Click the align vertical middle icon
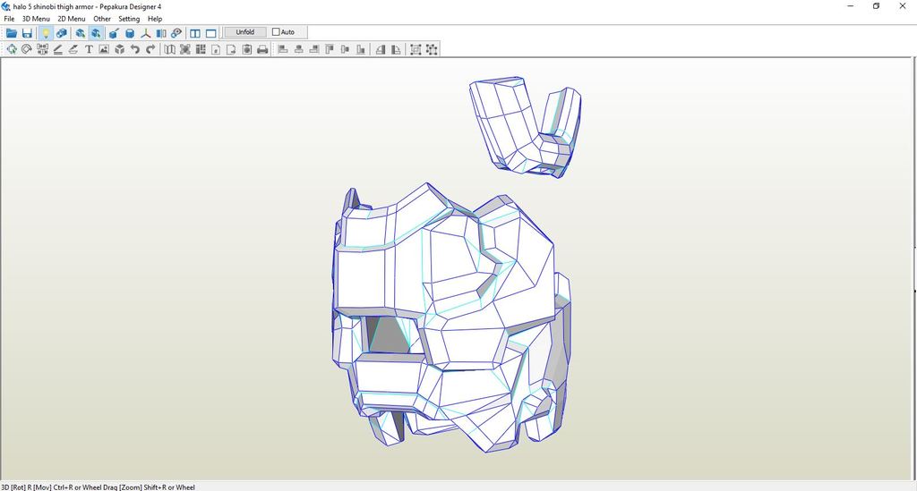Screen dimensions: 917x491 (345, 49)
